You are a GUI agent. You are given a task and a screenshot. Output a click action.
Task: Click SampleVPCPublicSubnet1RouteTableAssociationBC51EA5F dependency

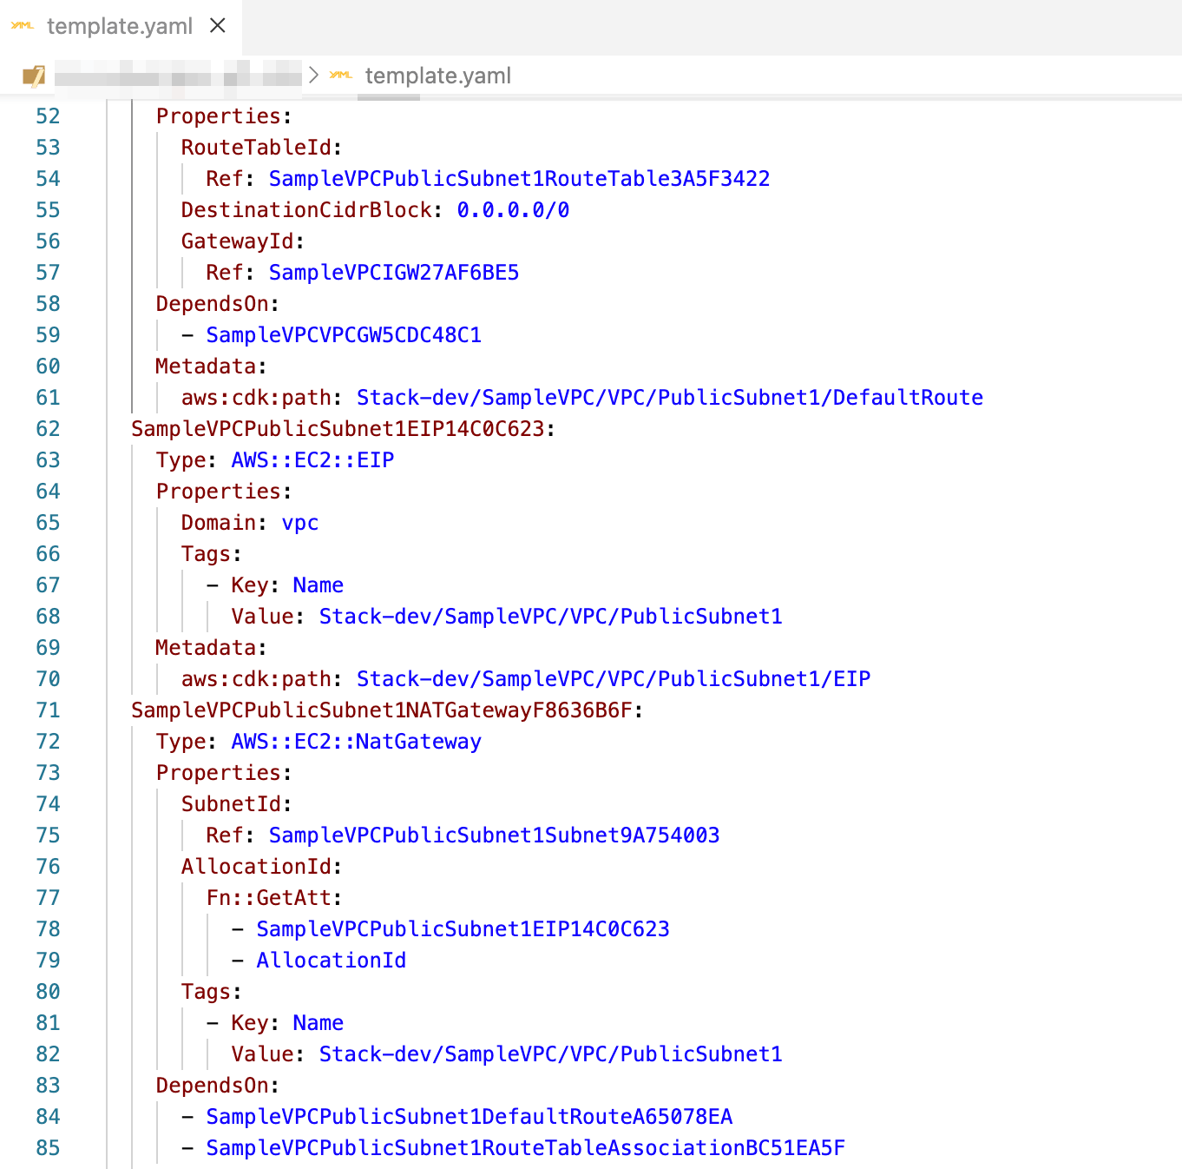pyautogui.click(x=526, y=1148)
